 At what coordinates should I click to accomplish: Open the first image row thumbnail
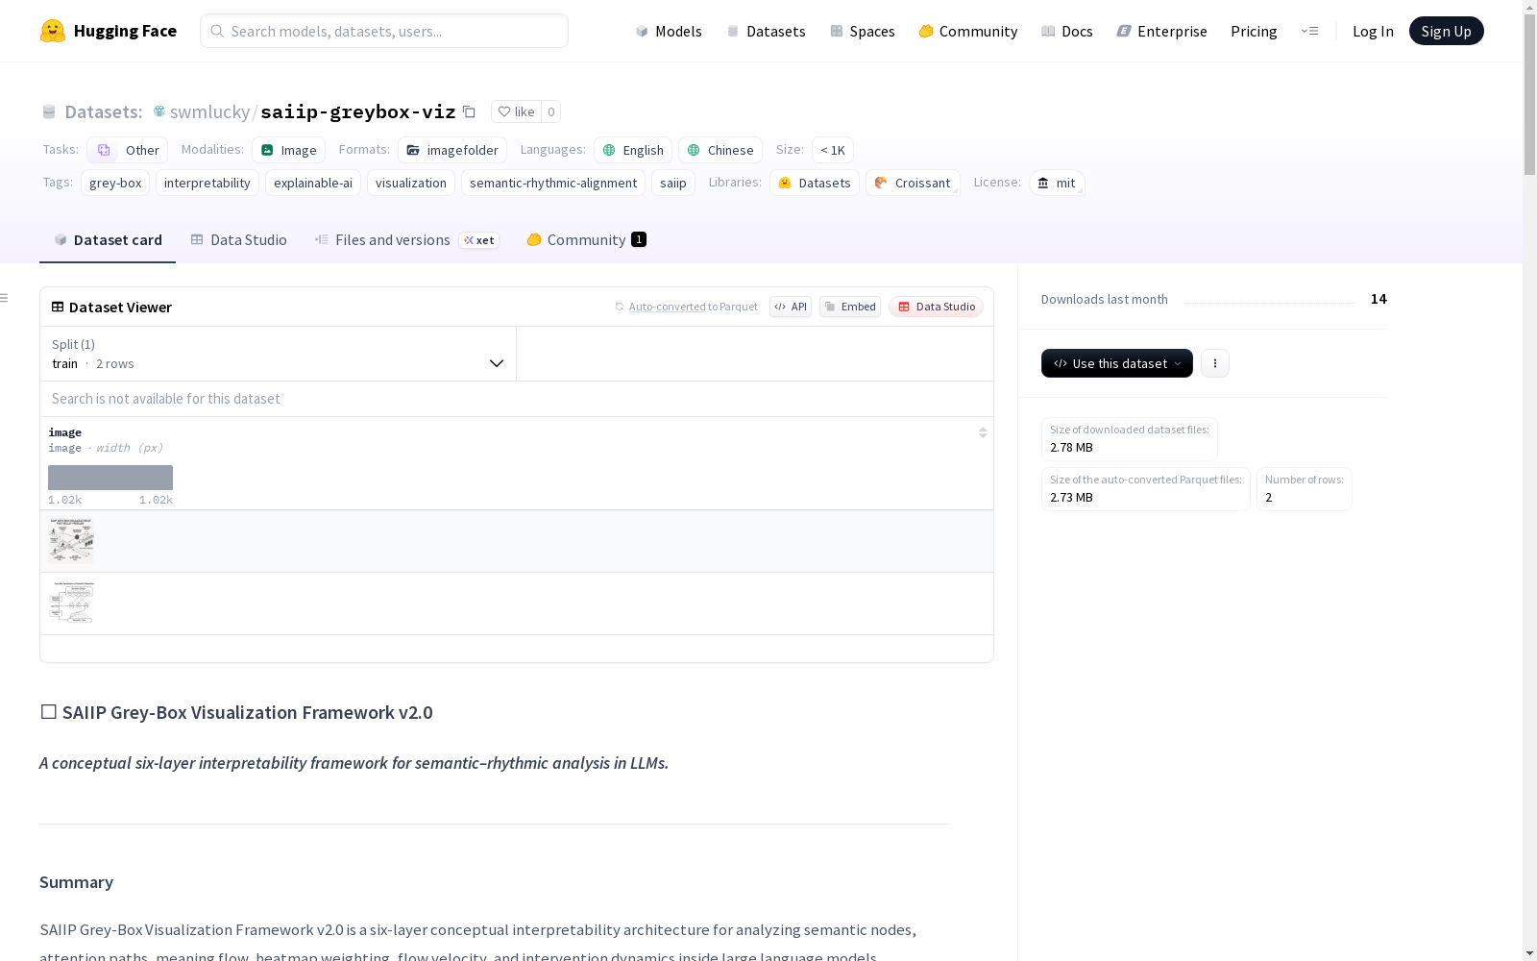coord(72,541)
